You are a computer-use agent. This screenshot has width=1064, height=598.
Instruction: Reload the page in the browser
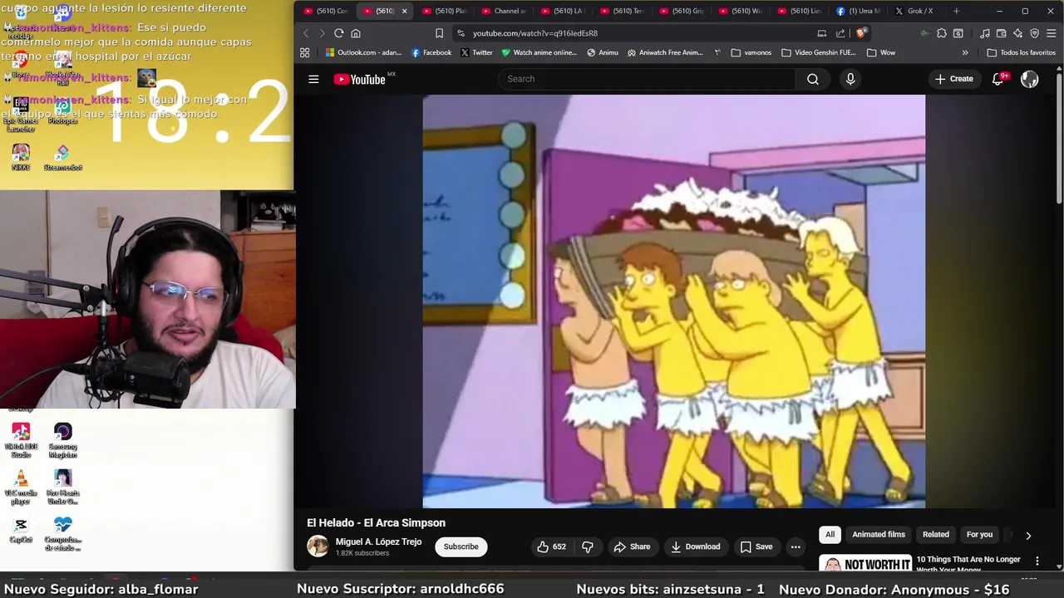(338, 33)
